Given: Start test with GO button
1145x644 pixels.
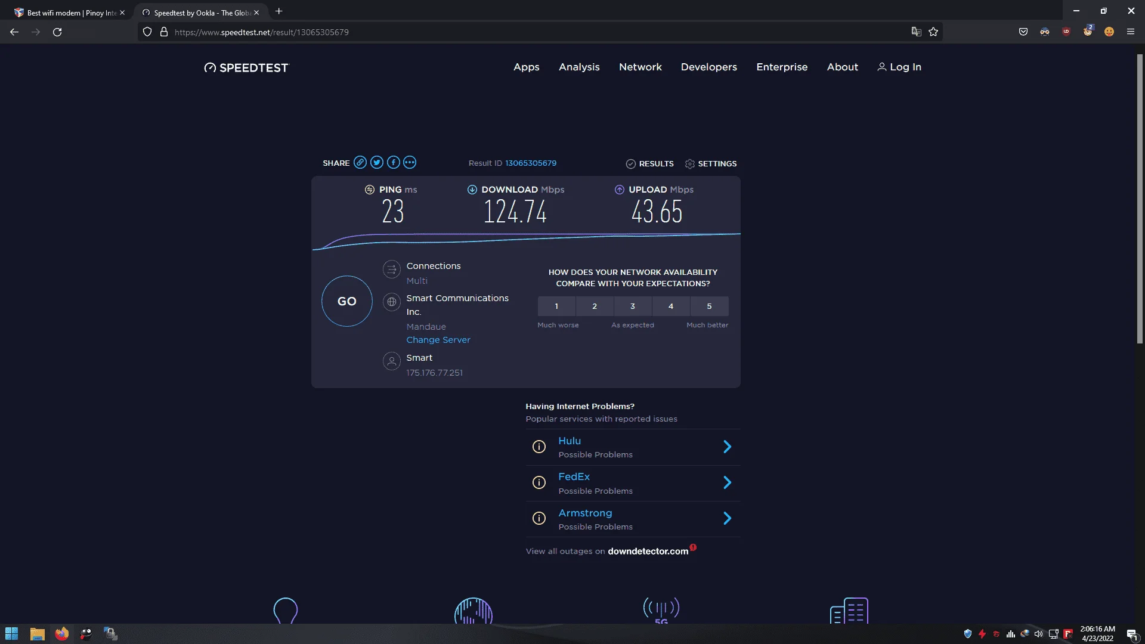Looking at the screenshot, I should [x=347, y=301].
